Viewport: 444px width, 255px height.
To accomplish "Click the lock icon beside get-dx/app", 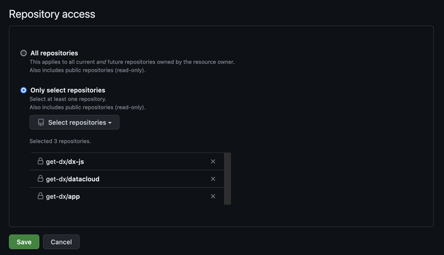I will [x=40, y=196].
